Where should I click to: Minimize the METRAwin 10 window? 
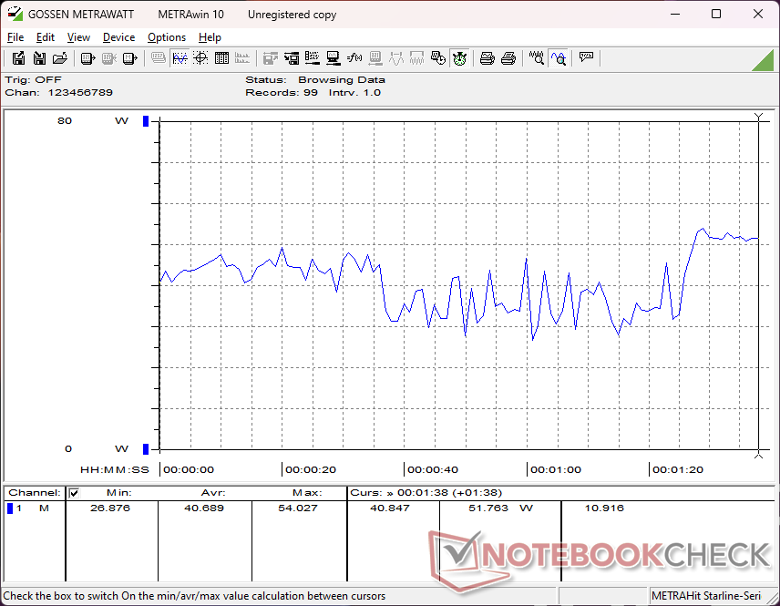pos(675,14)
